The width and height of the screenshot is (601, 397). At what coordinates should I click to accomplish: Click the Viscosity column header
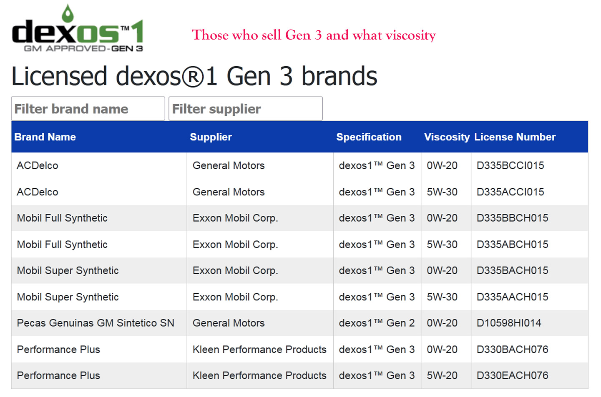[446, 137]
